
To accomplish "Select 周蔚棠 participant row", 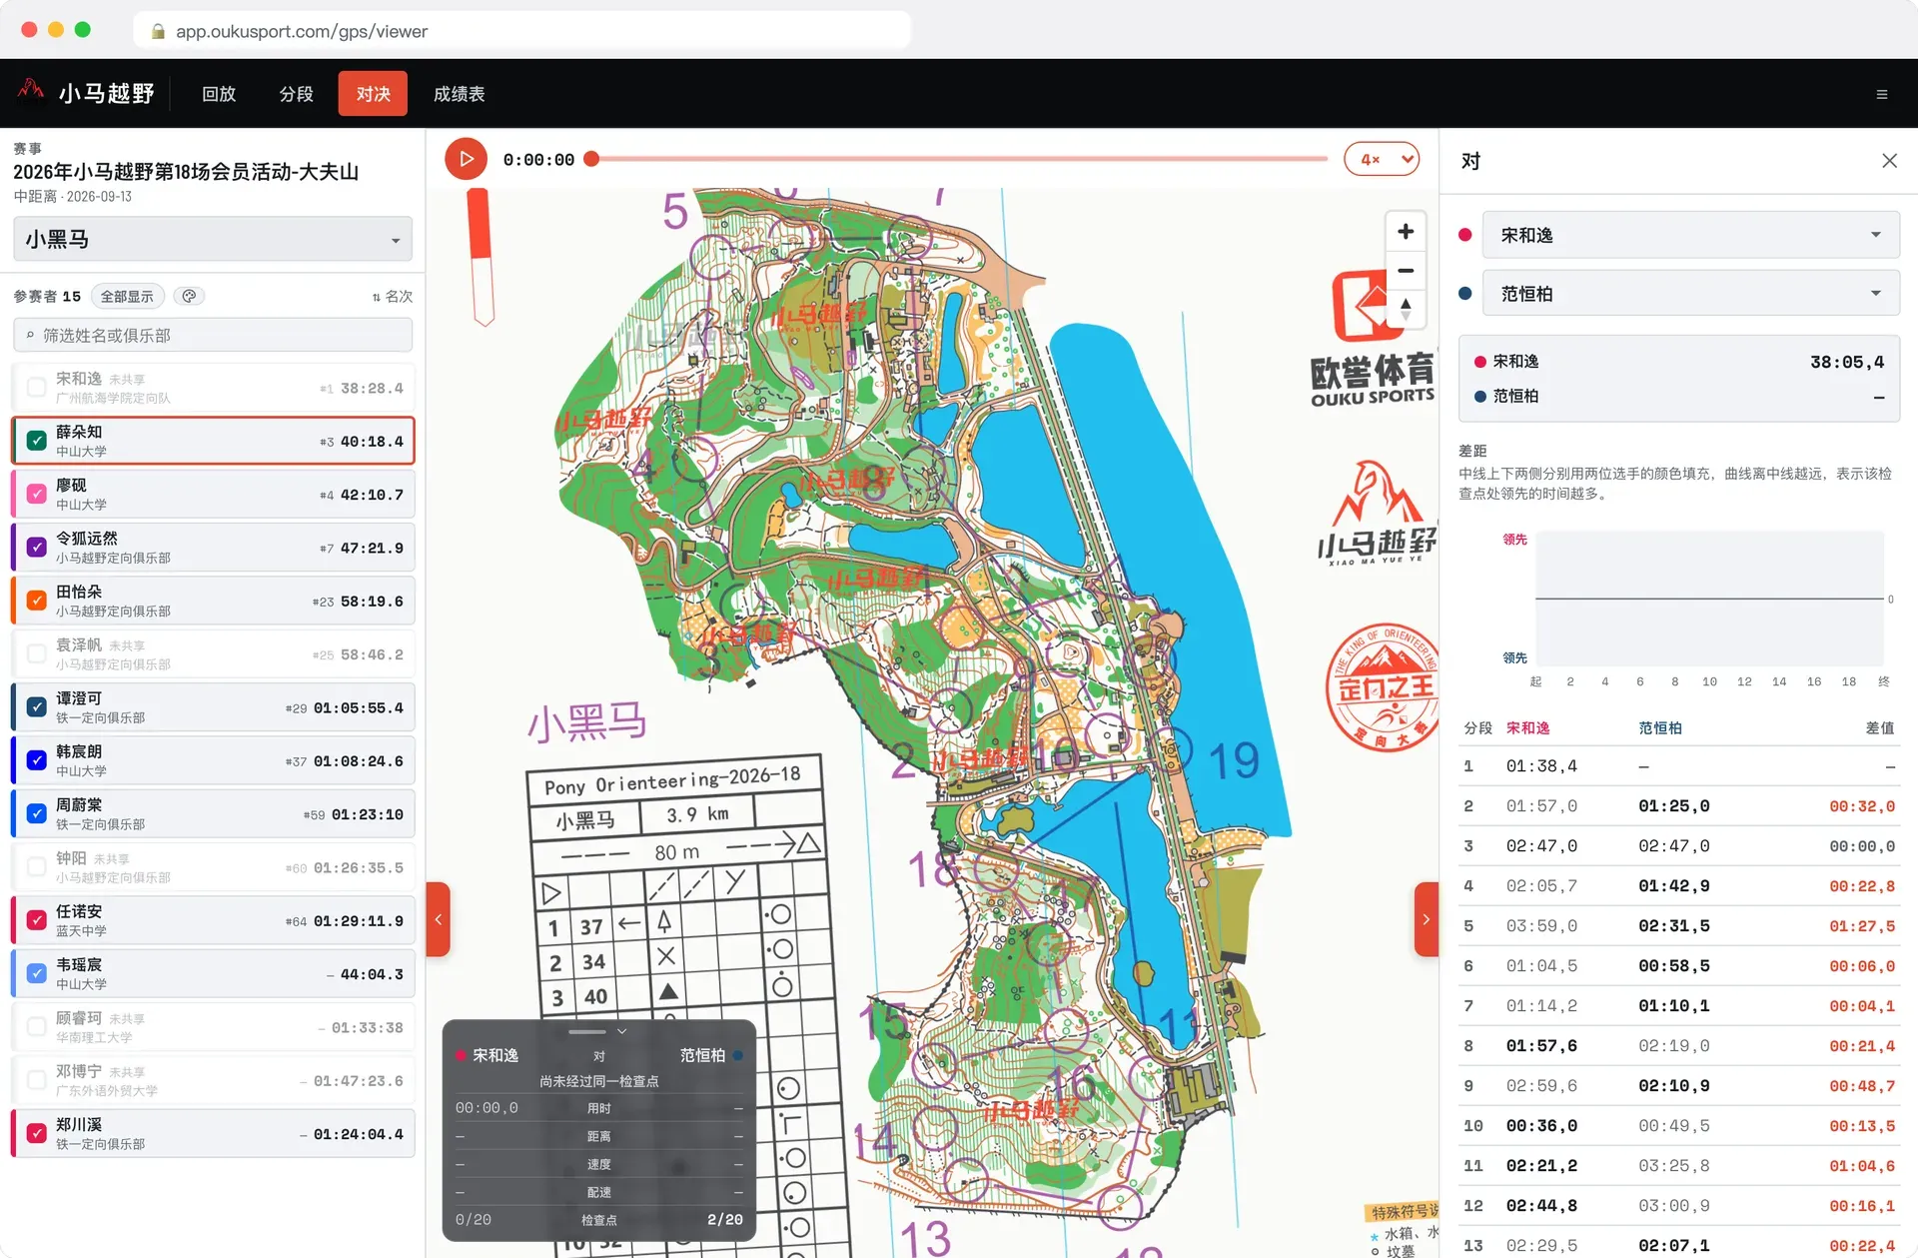I will 213,814.
